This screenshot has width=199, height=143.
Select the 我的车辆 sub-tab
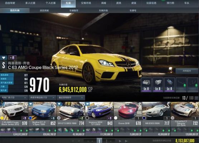(15, 10)
